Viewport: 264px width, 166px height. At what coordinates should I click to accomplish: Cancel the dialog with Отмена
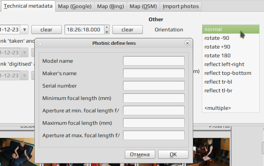coord(140,154)
